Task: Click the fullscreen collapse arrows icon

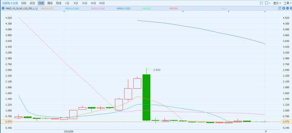Action: [261, 3]
